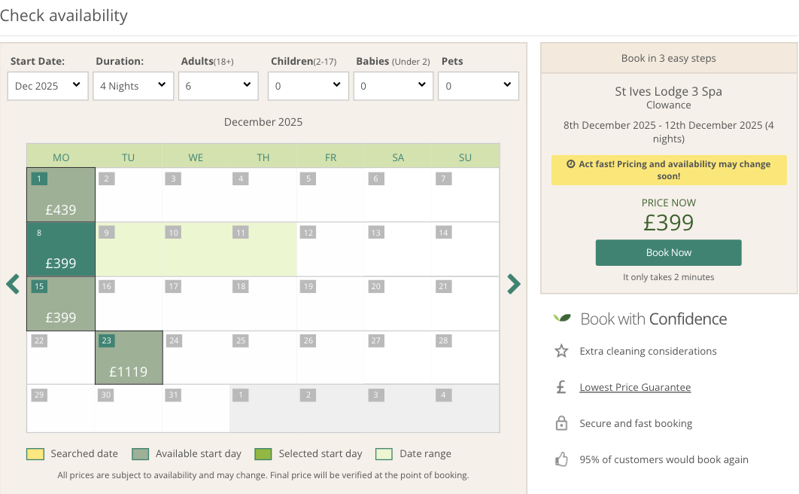Click the Book Now button
799x494 pixels.
(669, 252)
